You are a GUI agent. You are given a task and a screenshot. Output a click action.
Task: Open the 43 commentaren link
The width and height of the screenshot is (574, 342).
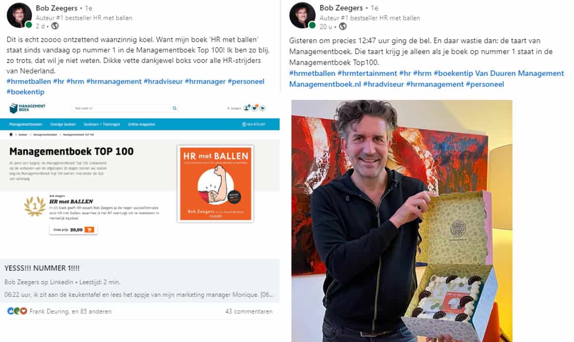click(x=249, y=311)
